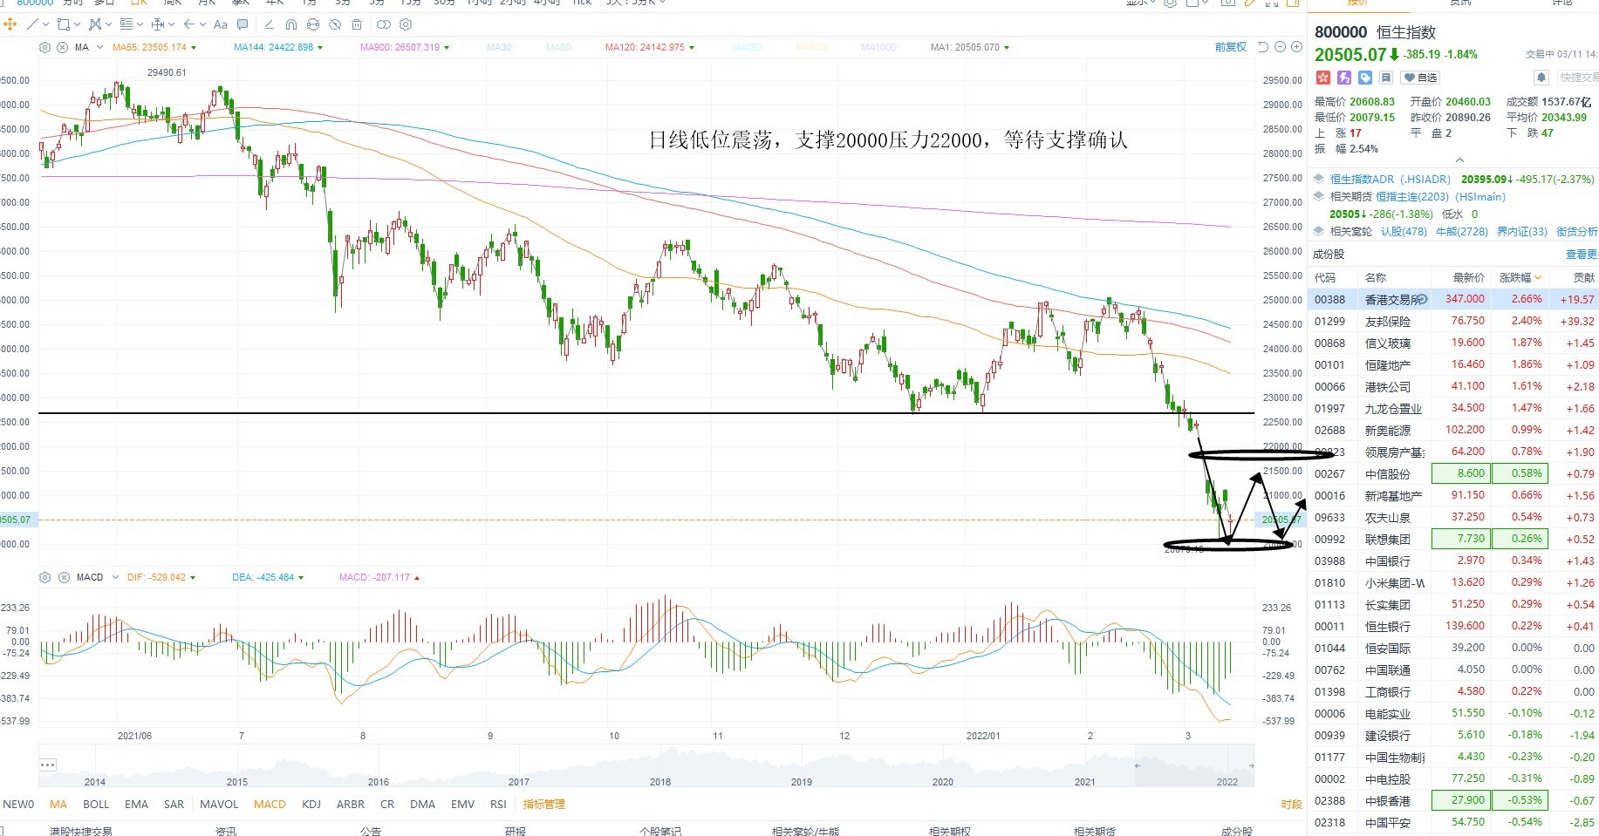
Task: Toggle the faded MA250 line
Action: pos(747,47)
